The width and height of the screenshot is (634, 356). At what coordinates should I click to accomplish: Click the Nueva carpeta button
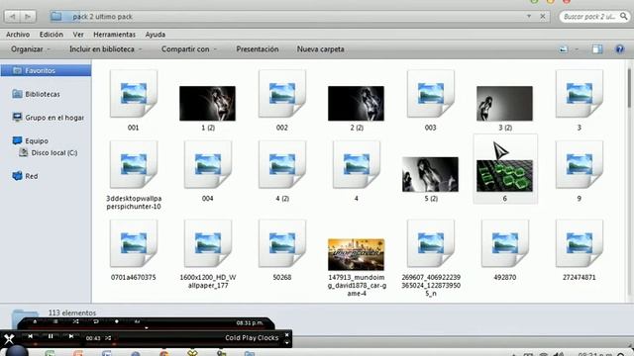pos(321,49)
